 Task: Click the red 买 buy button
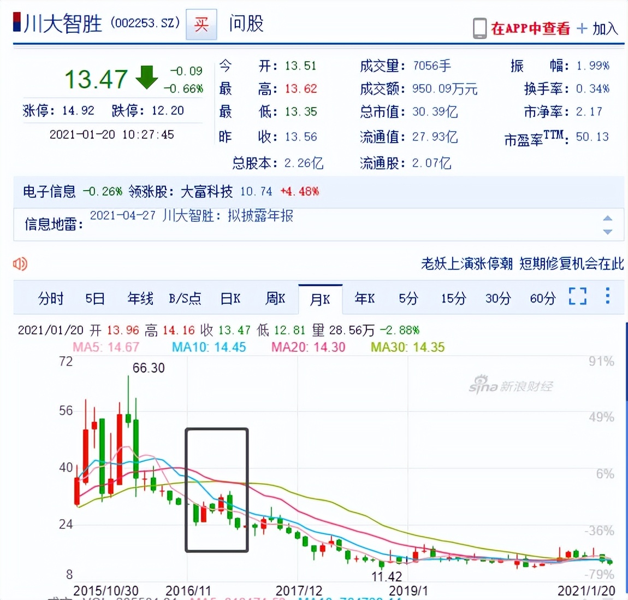201,23
